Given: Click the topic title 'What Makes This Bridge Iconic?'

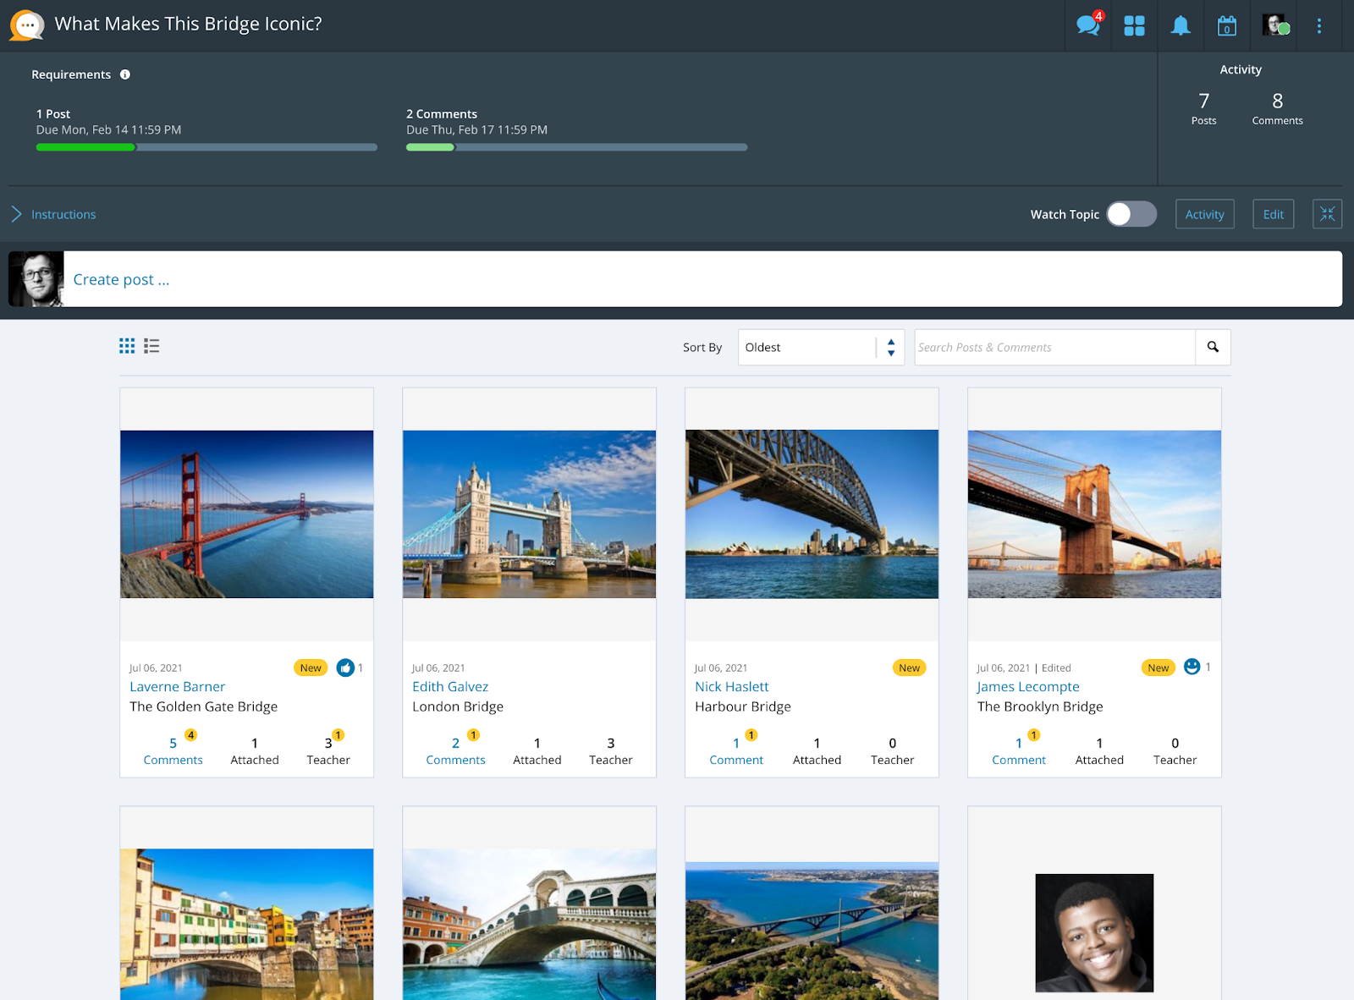Looking at the screenshot, I should click(188, 24).
